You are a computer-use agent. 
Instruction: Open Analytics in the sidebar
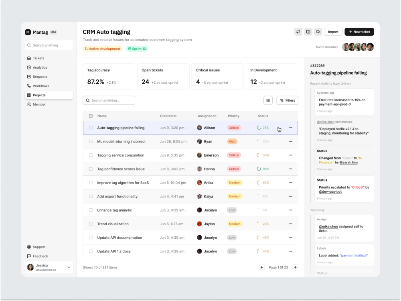(49, 67)
